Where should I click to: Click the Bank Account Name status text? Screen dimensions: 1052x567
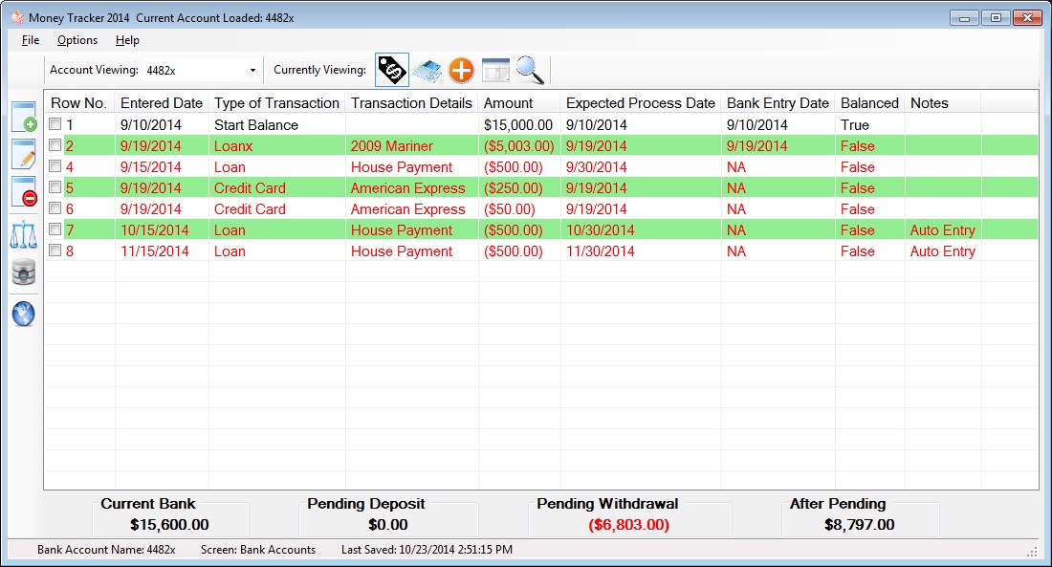pyautogui.click(x=106, y=550)
